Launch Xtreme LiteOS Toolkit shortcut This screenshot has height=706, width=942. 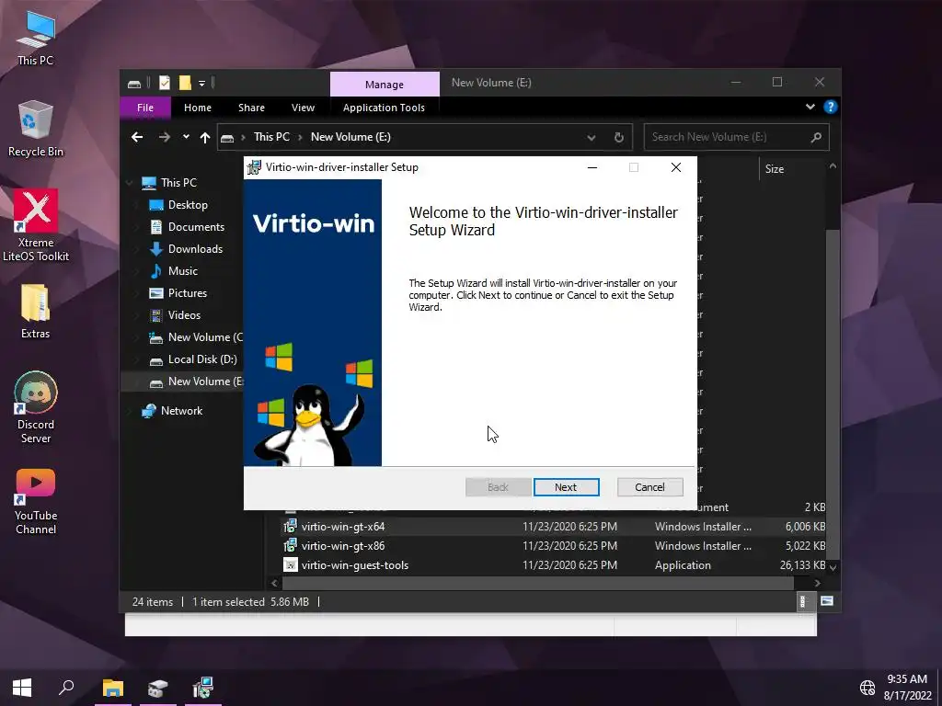[x=36, y=226]
